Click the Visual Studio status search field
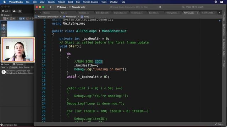Screen dimensions: 227x127 pos(135,7)
